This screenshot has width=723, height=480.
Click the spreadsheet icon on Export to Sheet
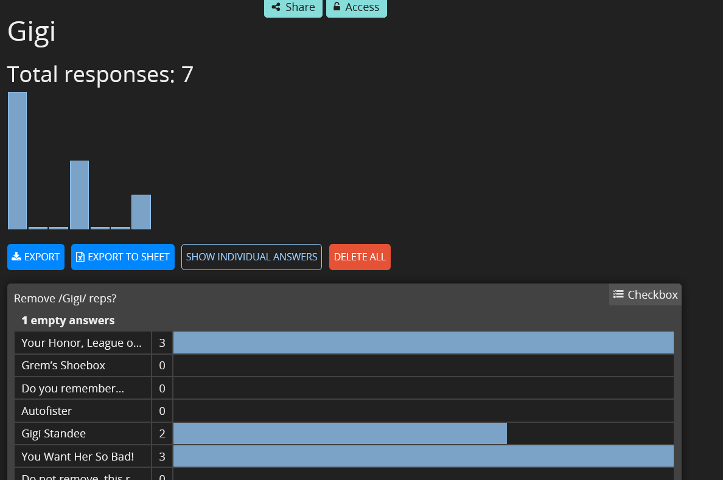coord(80,257)
